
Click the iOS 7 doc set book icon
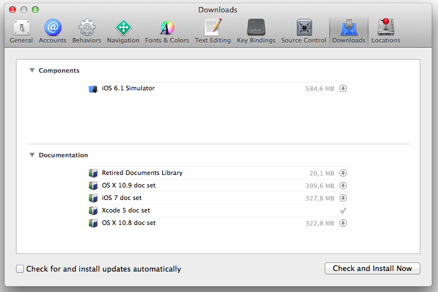[93, 198]
